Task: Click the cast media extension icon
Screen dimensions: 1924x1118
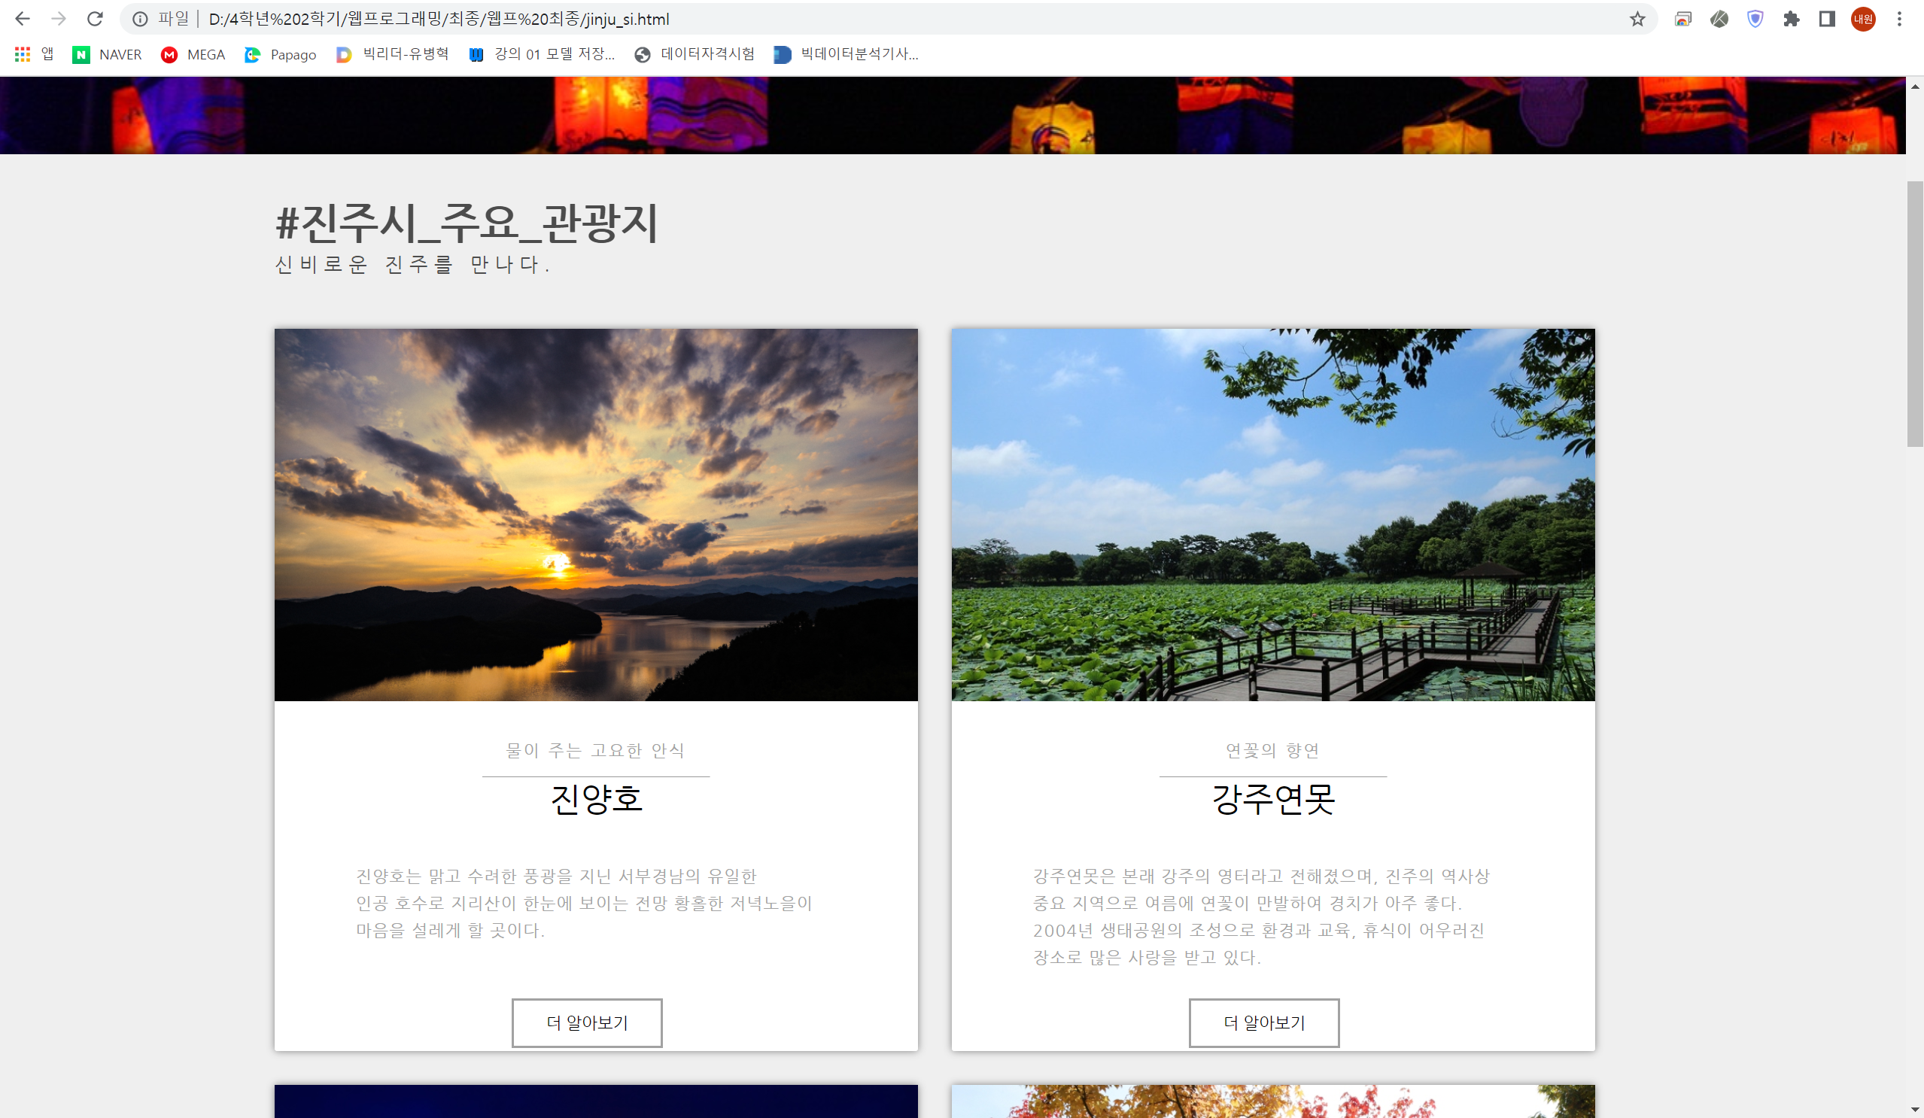Action: (1682, 19)
